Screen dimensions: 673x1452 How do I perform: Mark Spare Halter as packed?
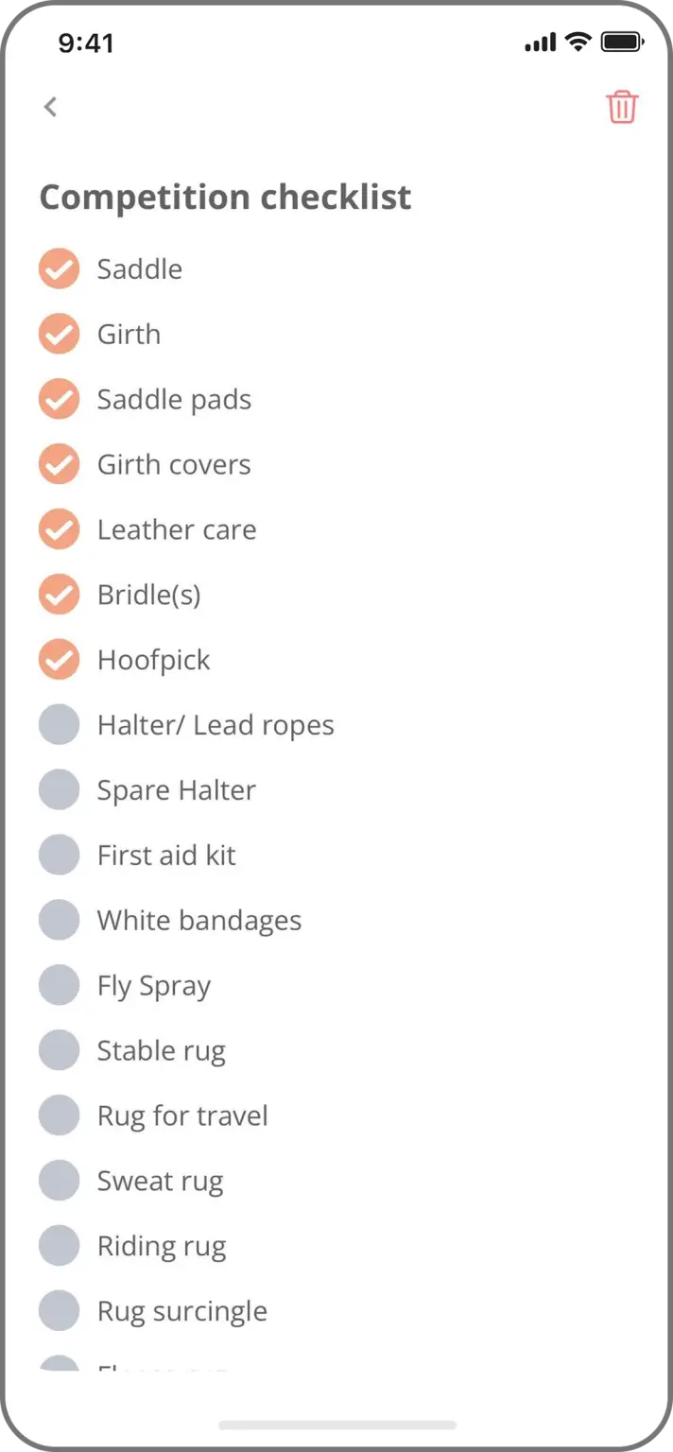tap(59, 790)
